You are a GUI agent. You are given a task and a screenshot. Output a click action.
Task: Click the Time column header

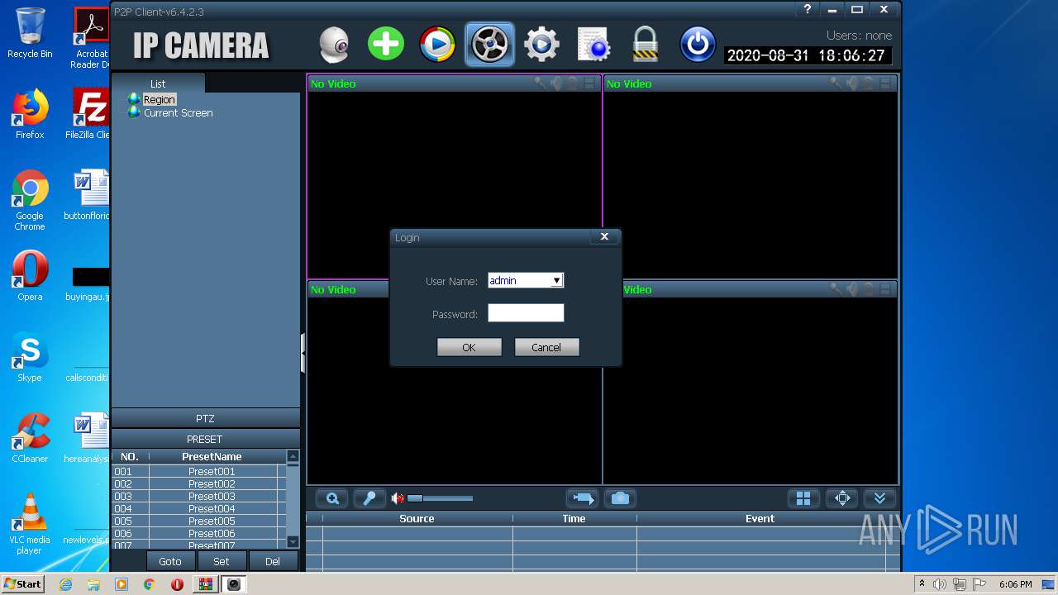574,518
